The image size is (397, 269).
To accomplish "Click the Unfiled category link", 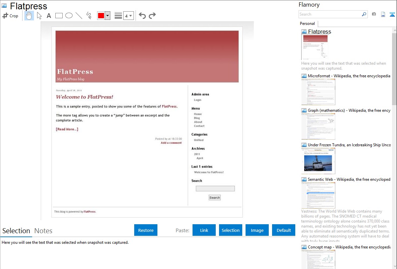I will pos(198,140).
